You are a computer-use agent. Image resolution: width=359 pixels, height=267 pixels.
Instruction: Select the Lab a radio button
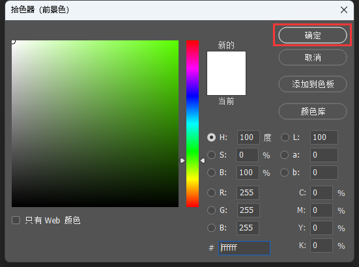click(284, 155)
